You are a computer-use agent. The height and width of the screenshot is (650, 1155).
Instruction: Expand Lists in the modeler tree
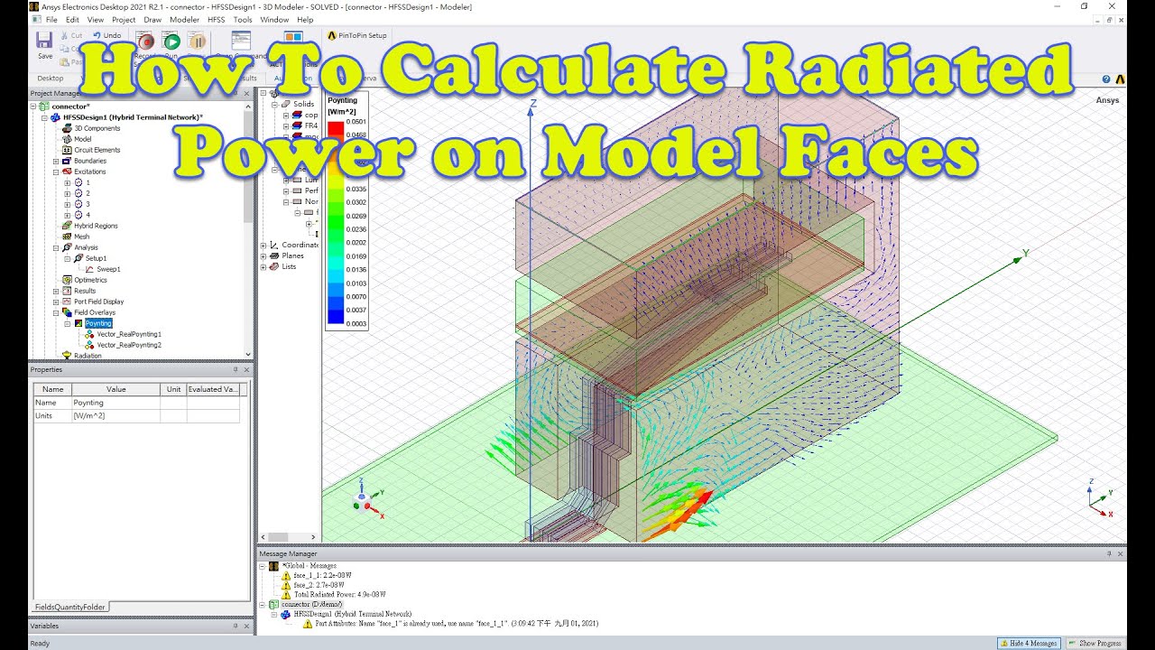click(263, 266)
